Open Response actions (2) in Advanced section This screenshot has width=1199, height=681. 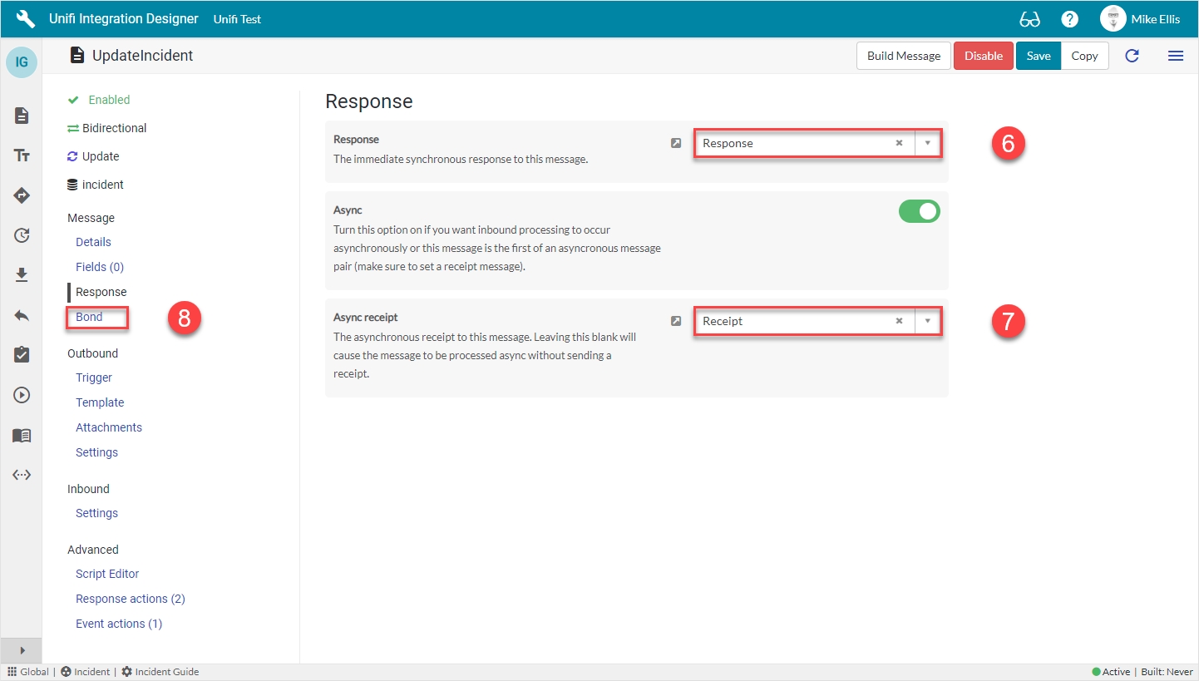point(130,599)
